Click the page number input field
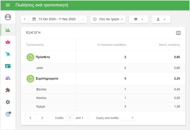The height and width of the screenshot is (130, 190). pos(70,118)
